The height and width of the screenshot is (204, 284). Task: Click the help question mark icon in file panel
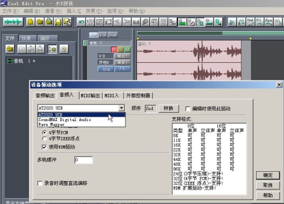click(64, 49)
